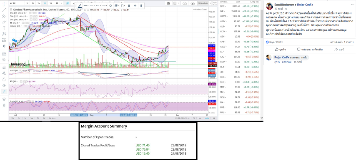Click the remove drawings trash icon in sidebar

coord(4,106)
